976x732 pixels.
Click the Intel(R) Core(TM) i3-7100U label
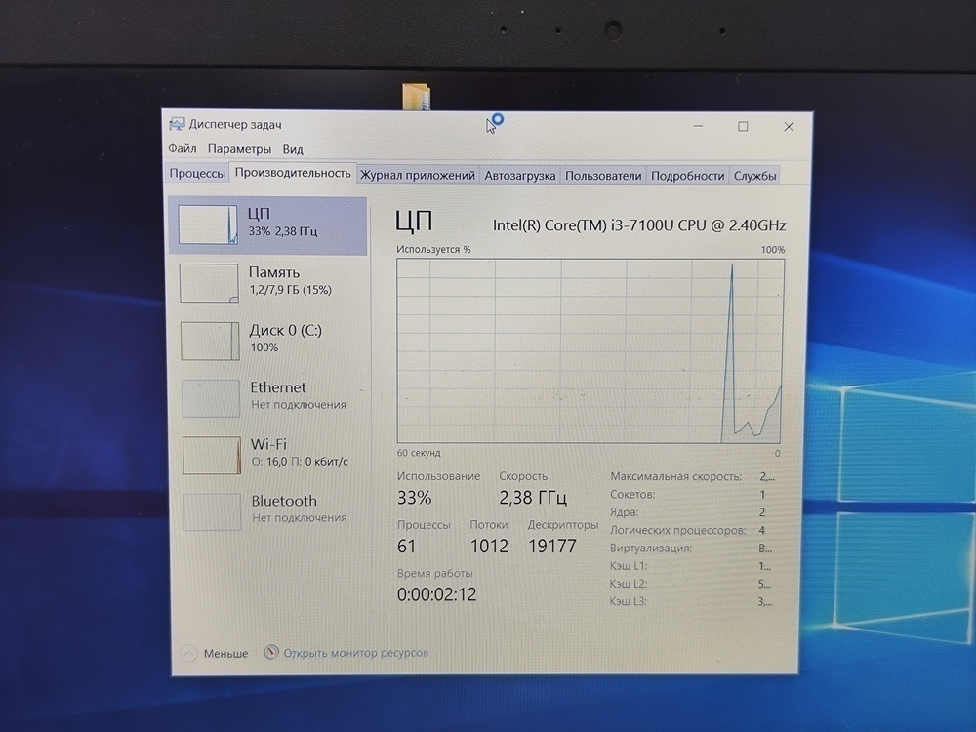pos(639,225)
